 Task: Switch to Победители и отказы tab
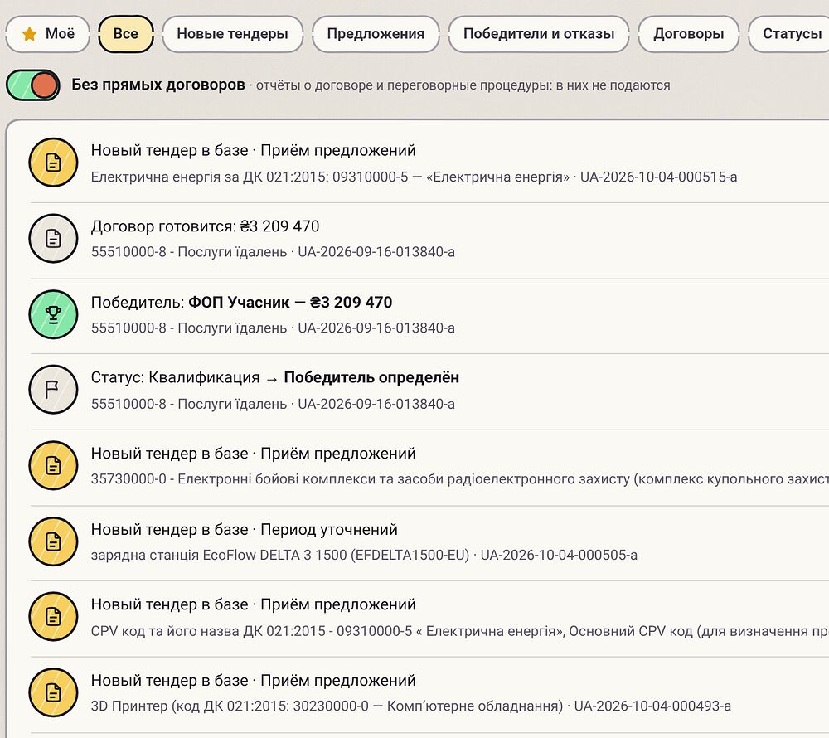(x=539, y=34)
